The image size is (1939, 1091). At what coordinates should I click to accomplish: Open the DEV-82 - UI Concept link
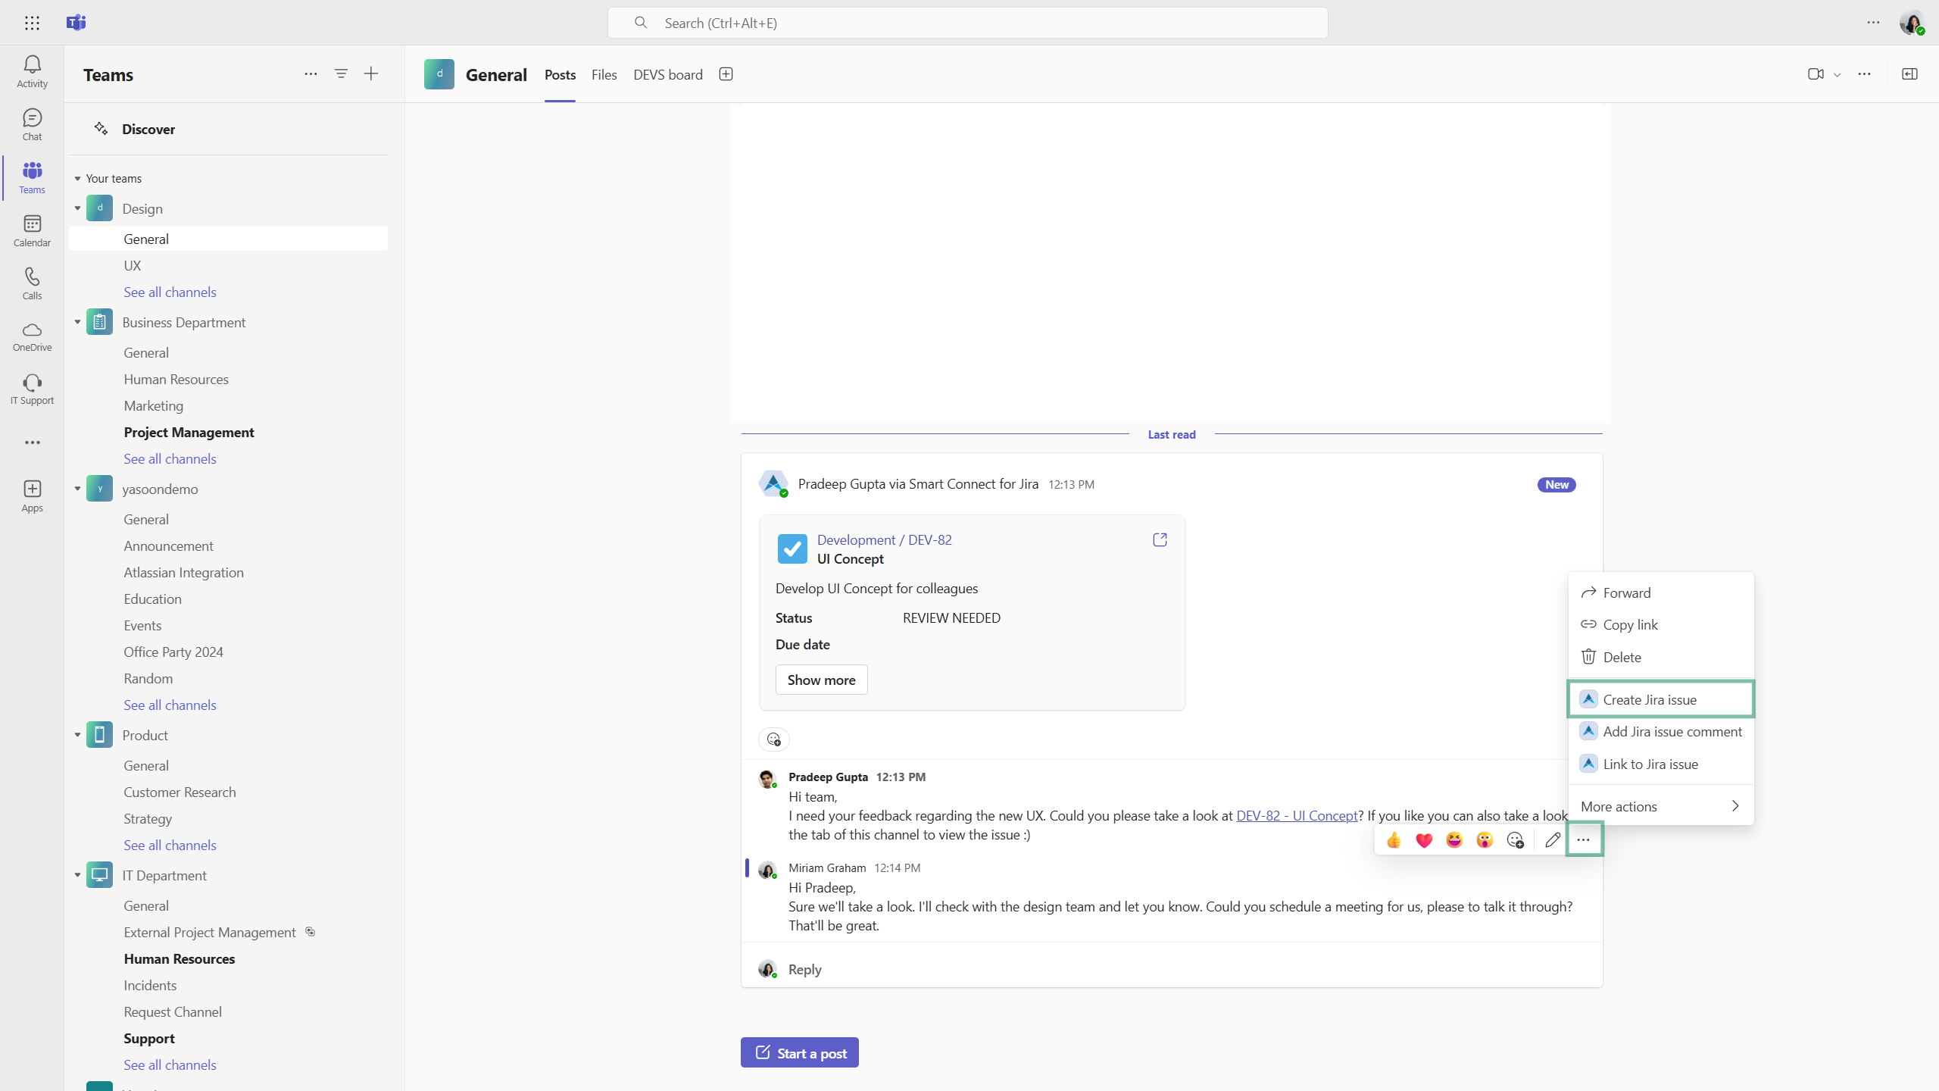[1297, 815]
